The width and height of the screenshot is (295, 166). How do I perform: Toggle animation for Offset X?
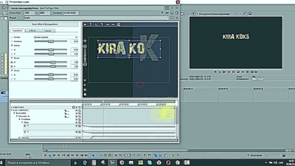12,50
